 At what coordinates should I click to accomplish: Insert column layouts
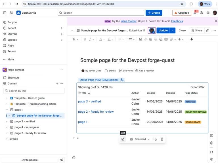[x=166, y=39]
